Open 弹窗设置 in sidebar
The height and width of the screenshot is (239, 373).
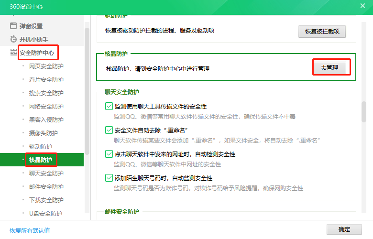(x=31, y=26)
